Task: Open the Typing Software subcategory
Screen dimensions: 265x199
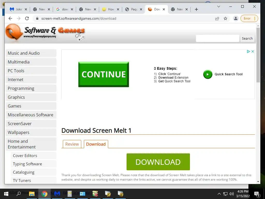Action: click(34, 164)
